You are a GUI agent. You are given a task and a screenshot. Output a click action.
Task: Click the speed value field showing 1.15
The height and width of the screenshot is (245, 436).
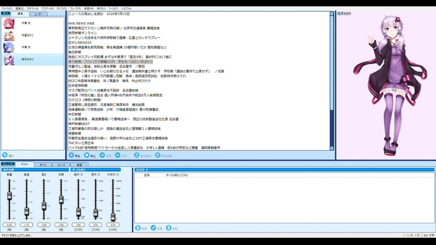(x=26, y=225)
